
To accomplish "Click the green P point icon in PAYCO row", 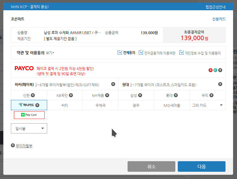I will tap(215, 70).
